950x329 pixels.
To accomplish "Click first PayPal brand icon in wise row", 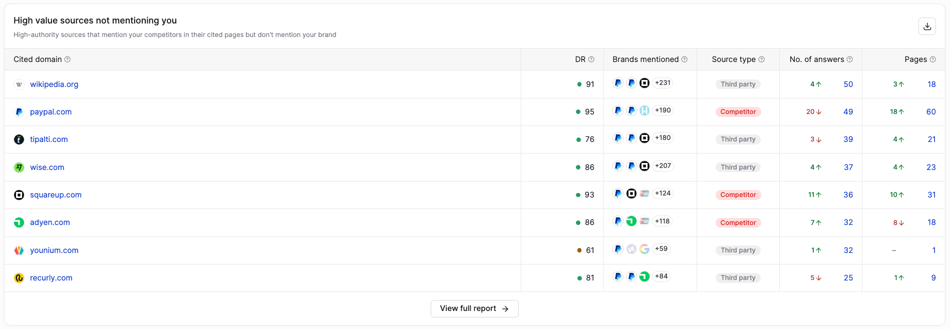I will 618,166.
